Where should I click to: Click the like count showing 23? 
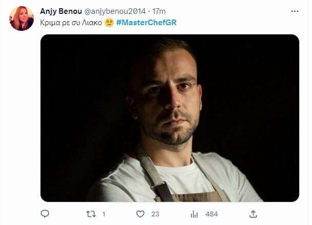[x=154, y=214]
